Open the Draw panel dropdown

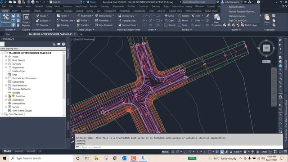point(152,30)
